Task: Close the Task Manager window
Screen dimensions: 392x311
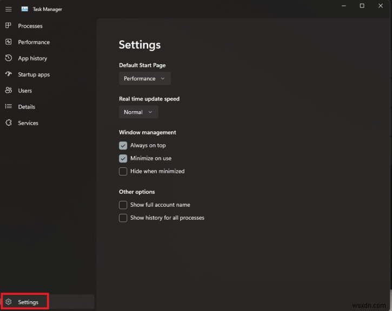Action: (x=380, y=6)
